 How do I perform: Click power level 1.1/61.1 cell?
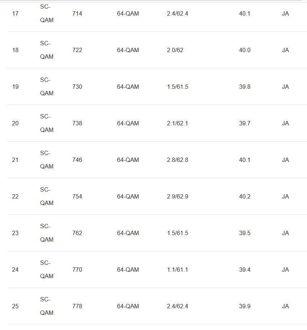pyautogui.click(x=177, y=270)
